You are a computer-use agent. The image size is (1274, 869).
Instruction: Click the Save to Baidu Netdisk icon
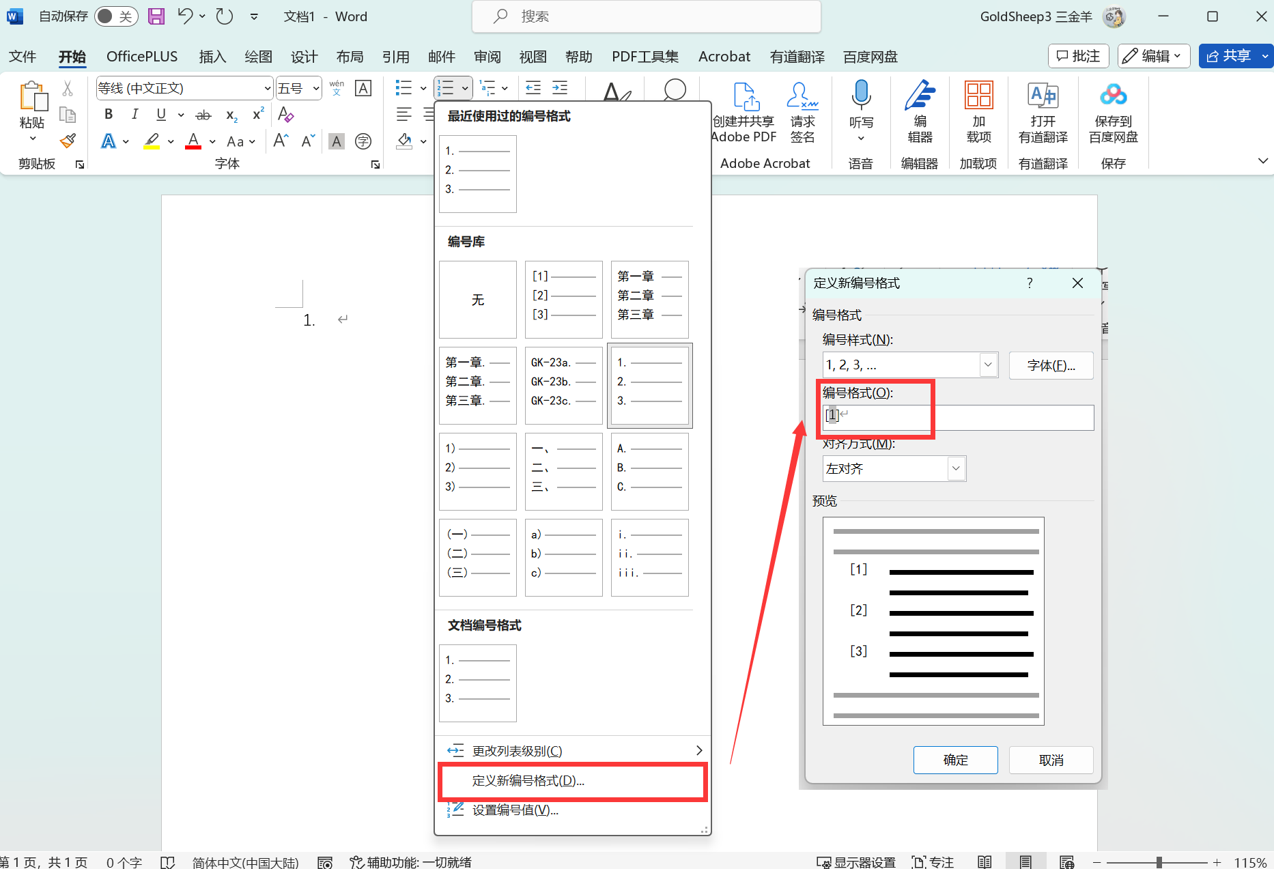click(x=1113, y=109)
